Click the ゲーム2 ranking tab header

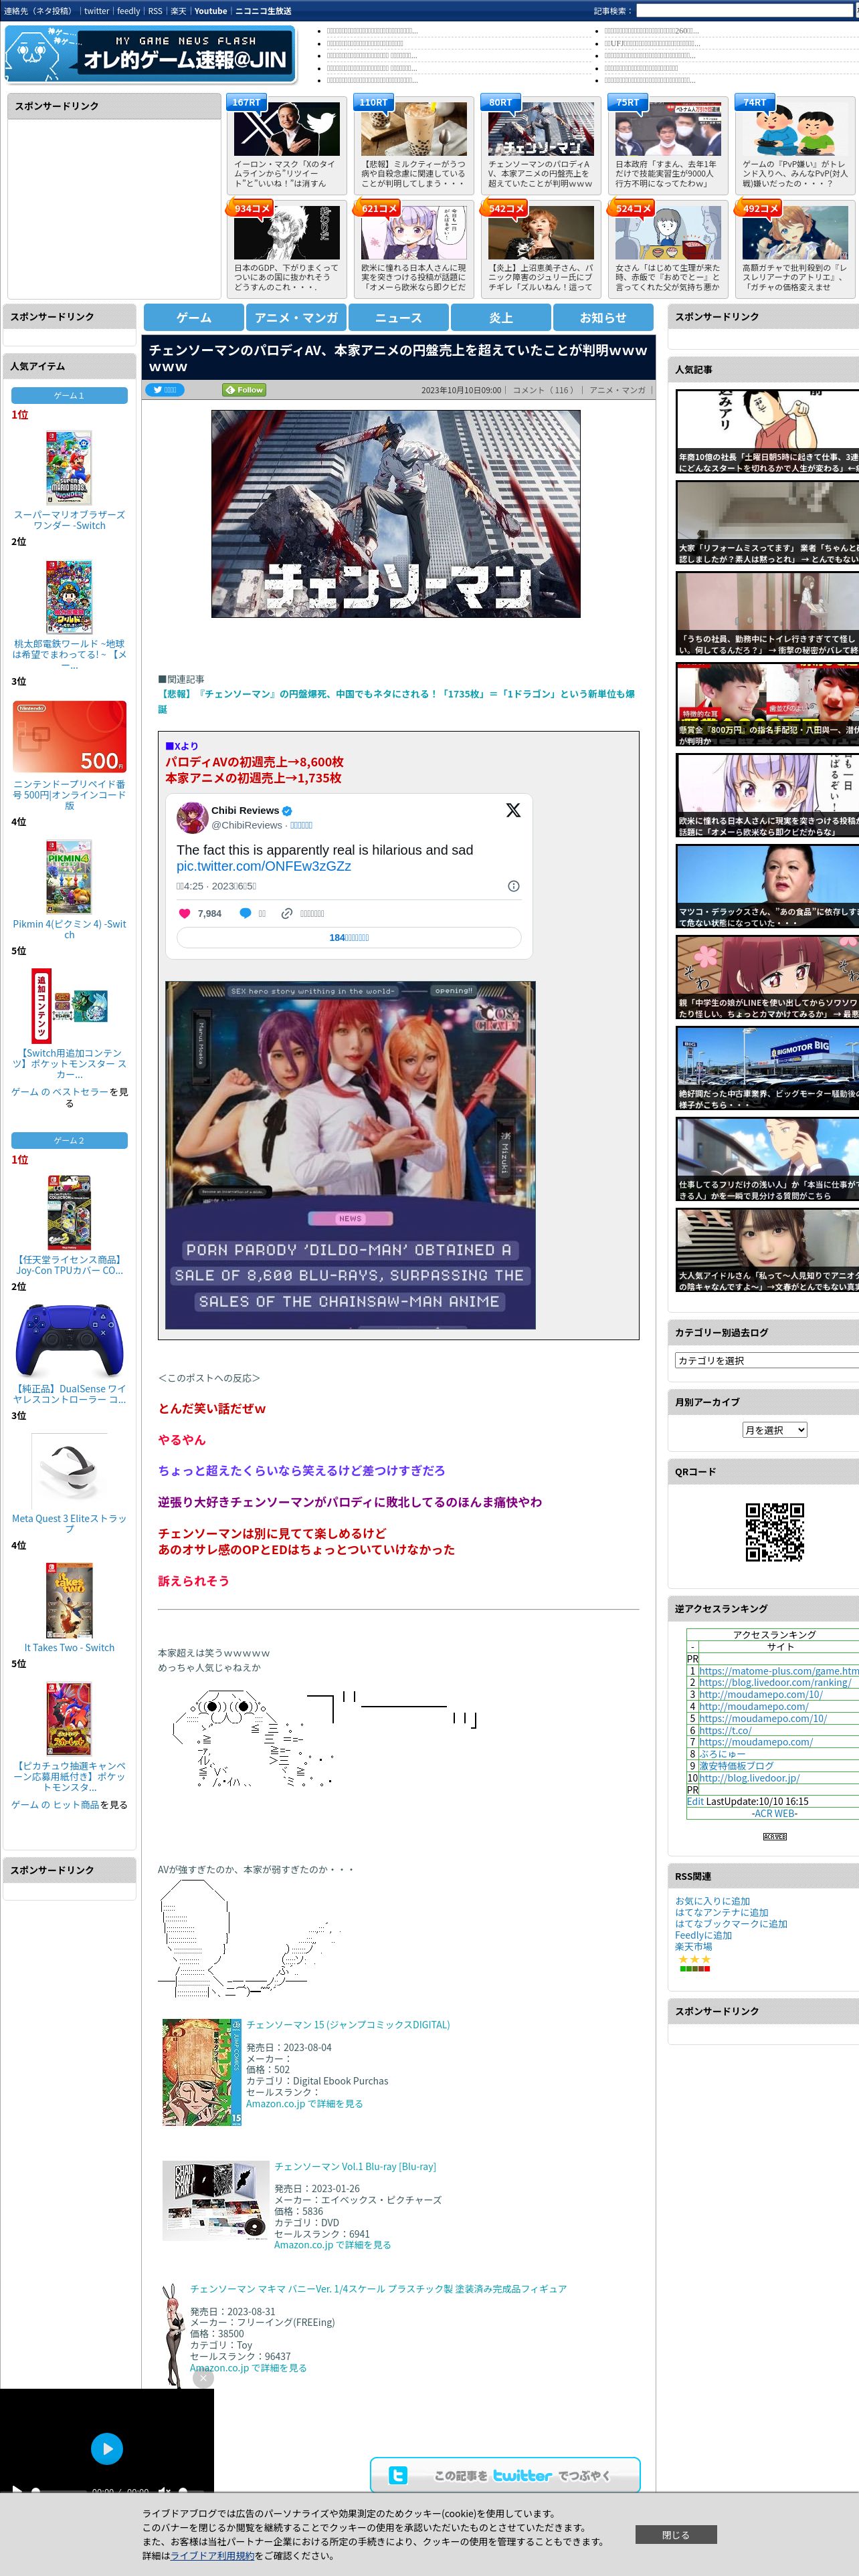click(69, 1140)
